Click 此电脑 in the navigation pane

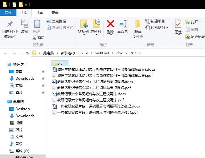click(15, 102)
